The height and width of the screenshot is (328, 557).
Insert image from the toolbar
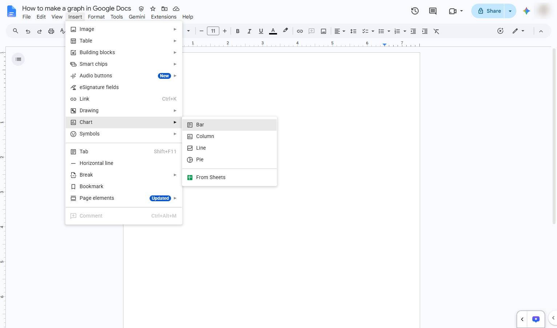324,31
